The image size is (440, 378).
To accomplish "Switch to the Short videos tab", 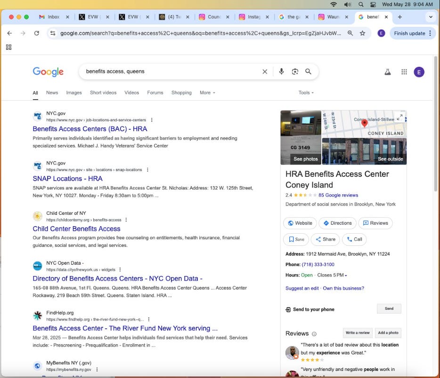I will [x=103, y=93].
